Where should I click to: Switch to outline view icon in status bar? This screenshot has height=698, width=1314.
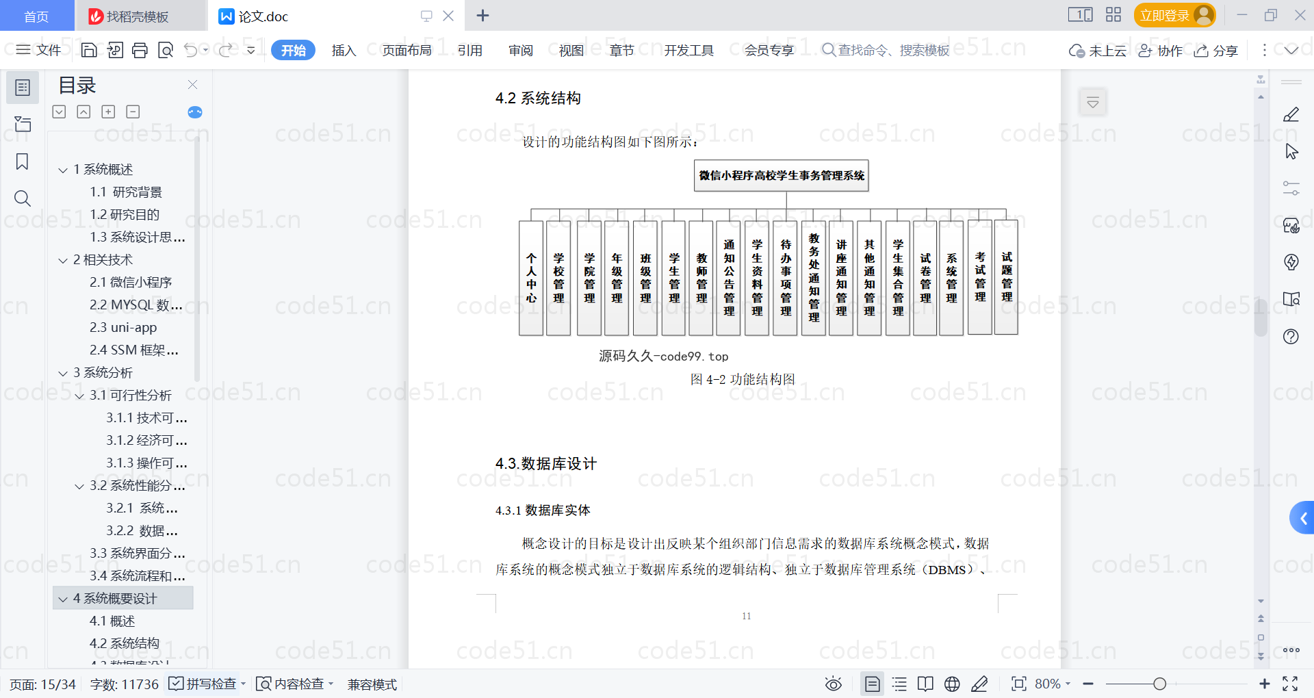(x=899, y=684)
